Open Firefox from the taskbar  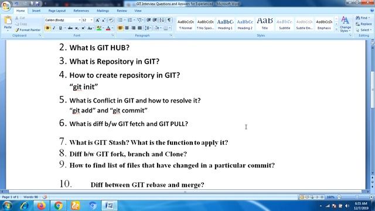pyautogui.click(x=41, y=206)
